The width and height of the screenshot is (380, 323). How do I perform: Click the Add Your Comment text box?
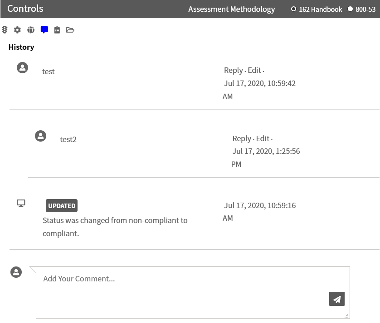(x=193, y=293)
